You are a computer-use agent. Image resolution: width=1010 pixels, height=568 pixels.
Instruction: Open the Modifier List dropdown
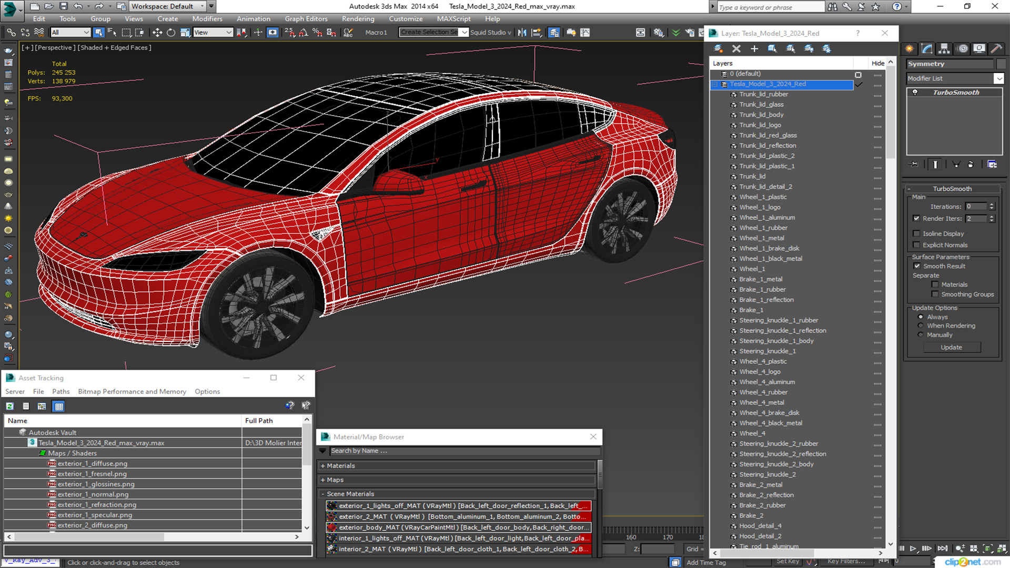click(999, 78)
